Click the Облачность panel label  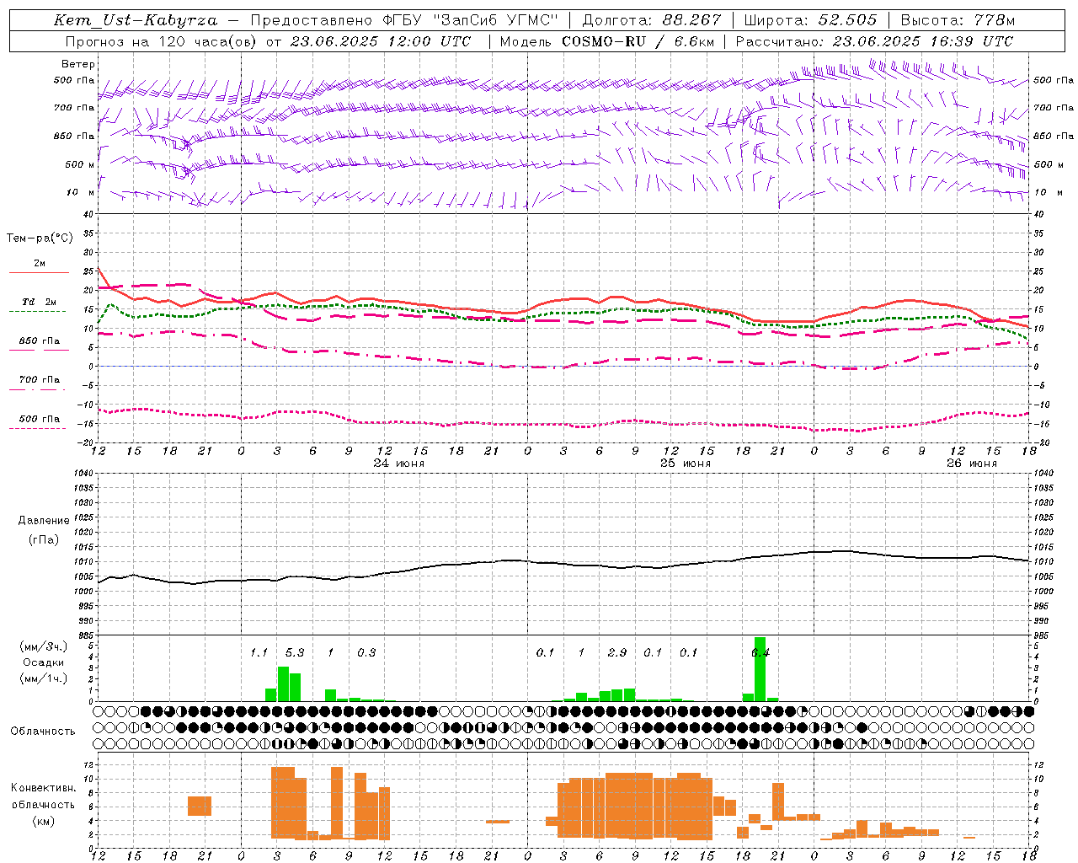(x=43, y=731)
